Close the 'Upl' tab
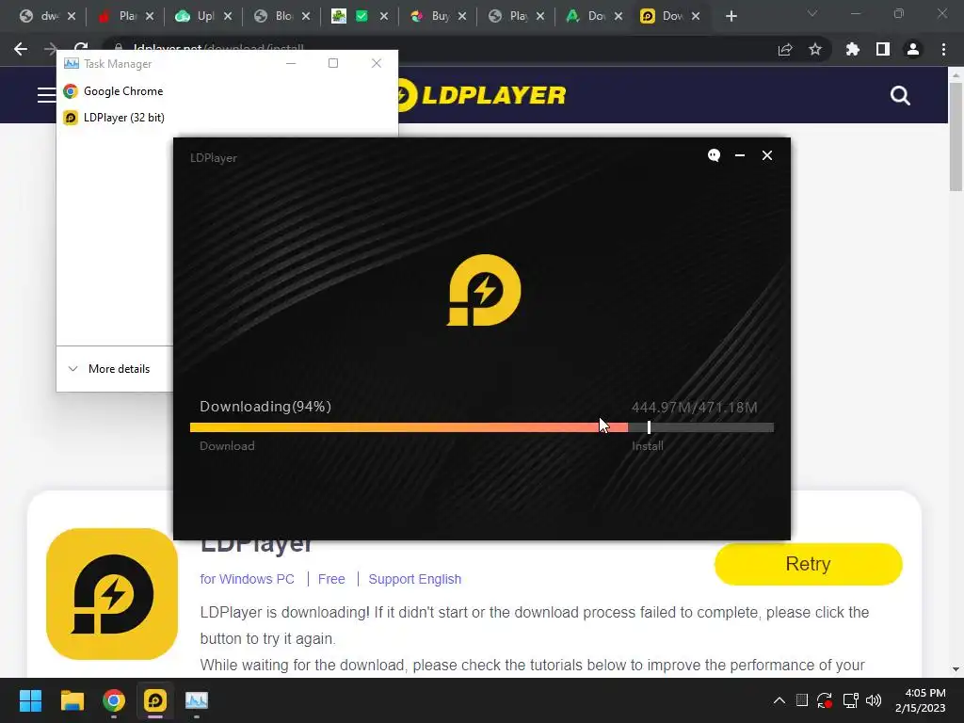The image size is (964, 723). click(x=228, y=16)
